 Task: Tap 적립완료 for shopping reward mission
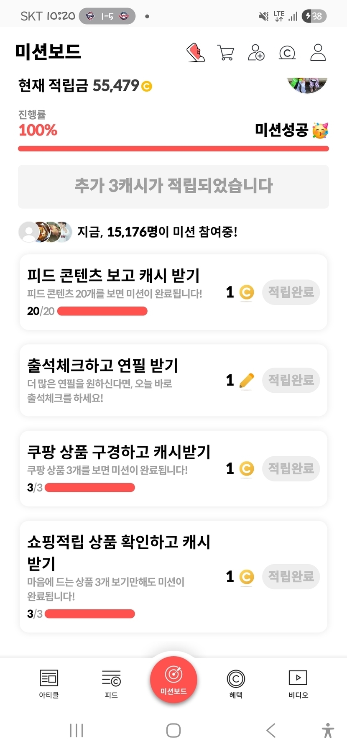(291, 576)
